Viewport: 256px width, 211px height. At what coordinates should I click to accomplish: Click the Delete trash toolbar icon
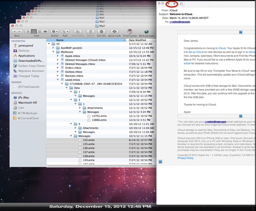[x=91, y=32]
